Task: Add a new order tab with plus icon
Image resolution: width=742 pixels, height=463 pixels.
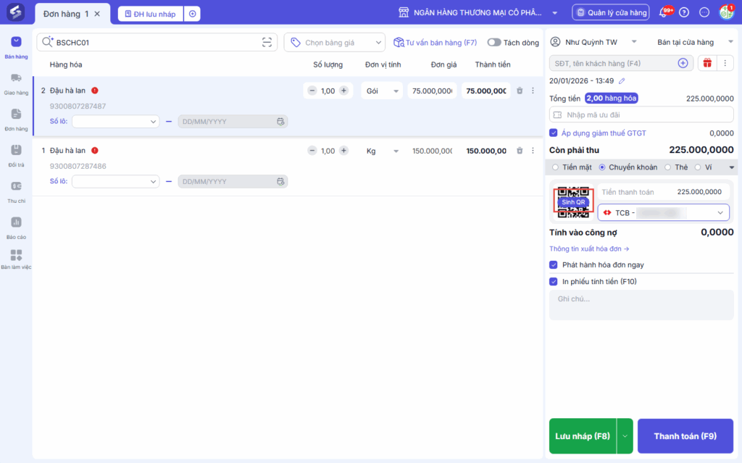Action: click(x=192, y=14)
